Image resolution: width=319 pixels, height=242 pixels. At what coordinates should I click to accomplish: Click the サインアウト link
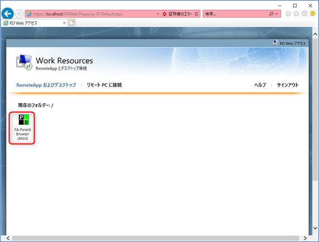point(288,85)
